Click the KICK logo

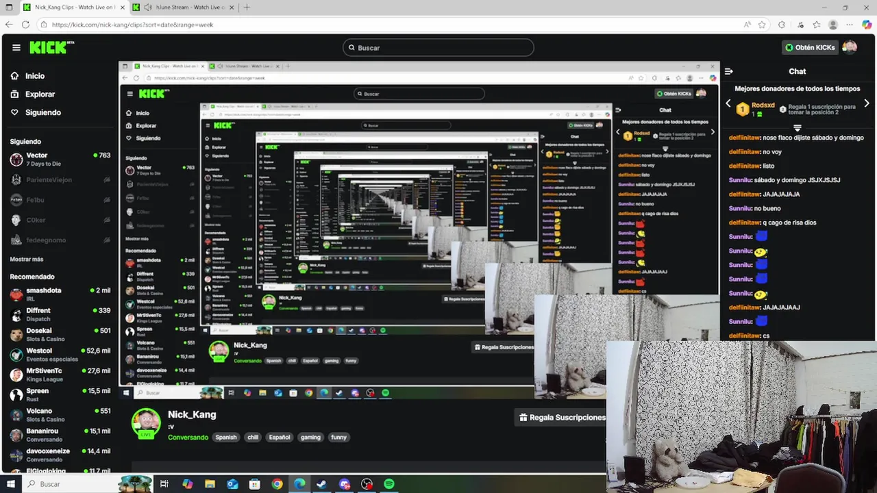51,47
